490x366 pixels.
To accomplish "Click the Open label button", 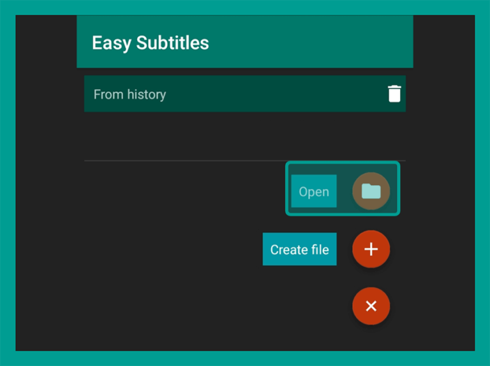I will coord(314,191).
